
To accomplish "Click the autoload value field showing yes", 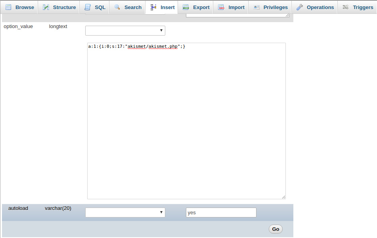I will click(x=221, y=212).
